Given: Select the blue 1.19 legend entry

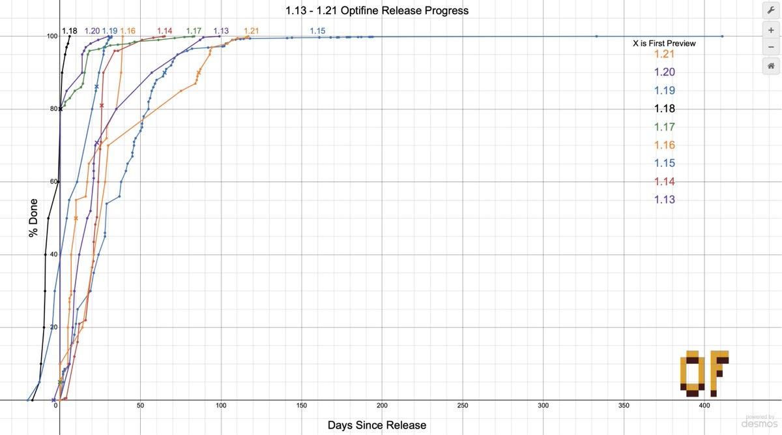Looking at the screenshot, I should (665, 91).
